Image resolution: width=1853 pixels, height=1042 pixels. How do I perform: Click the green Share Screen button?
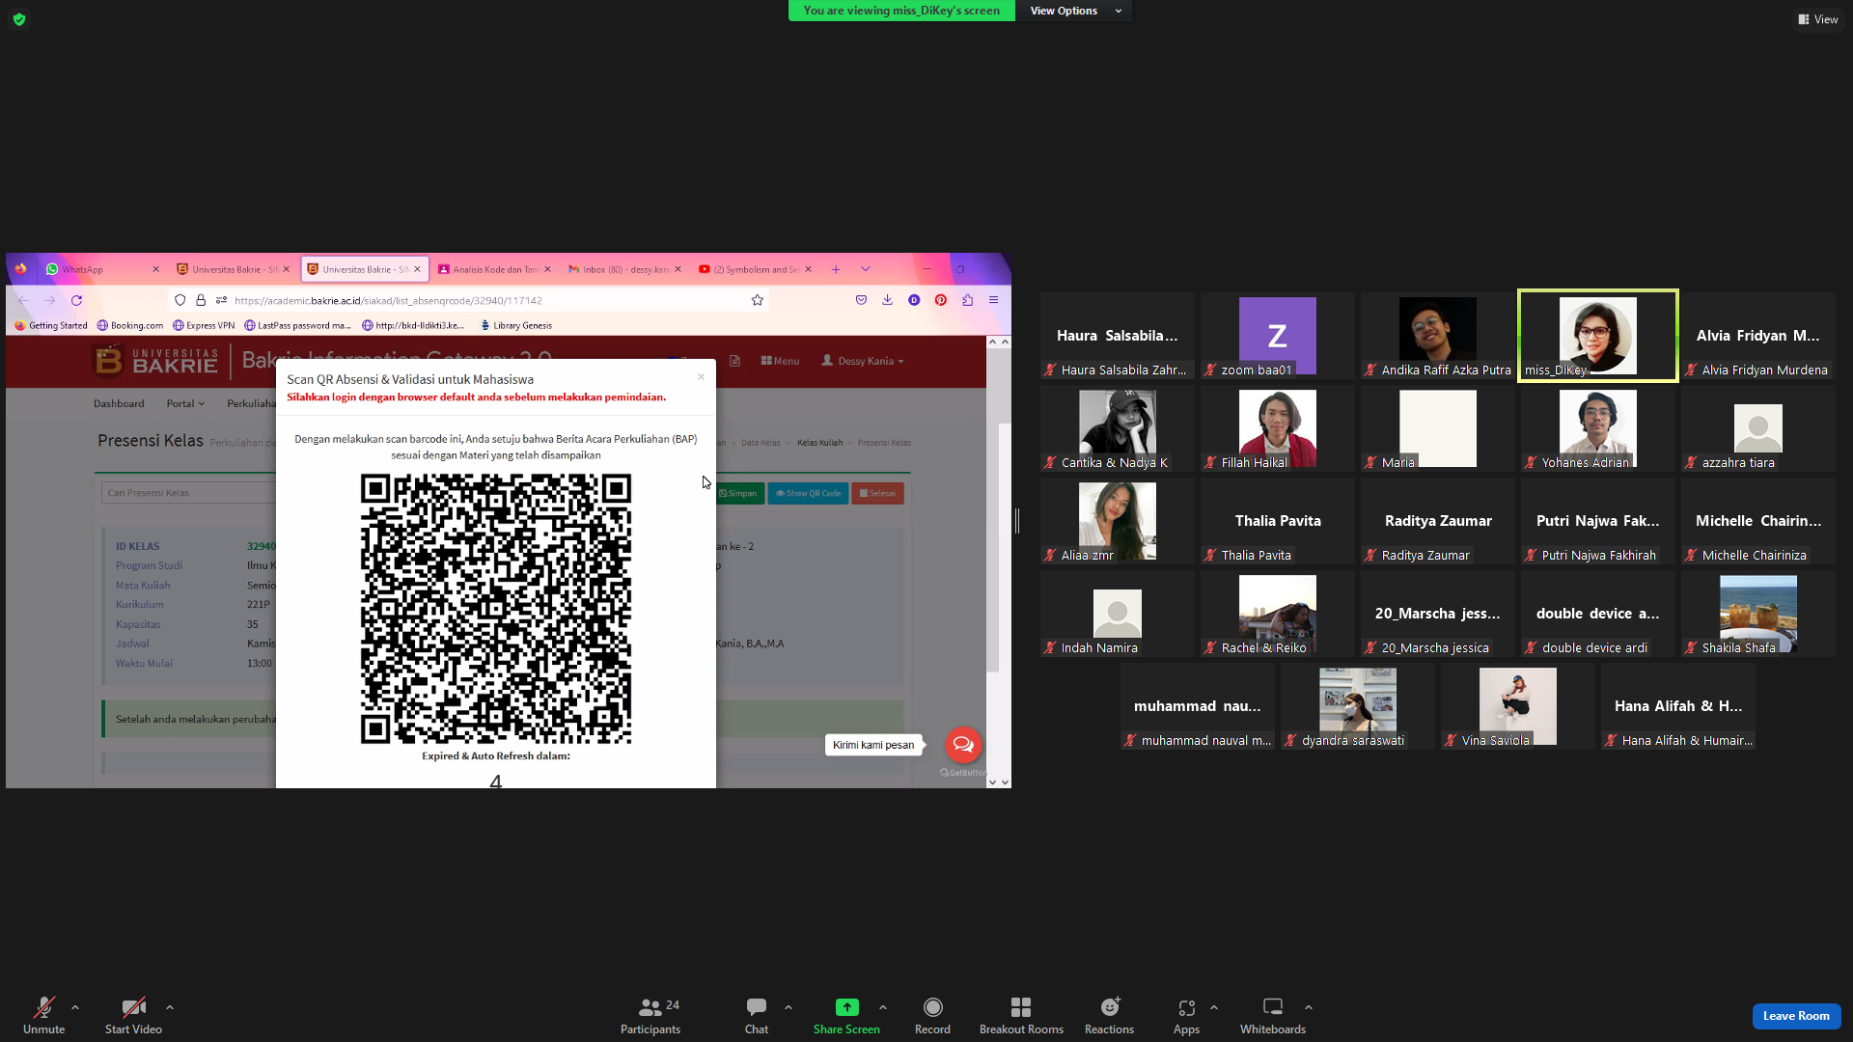[846, 1015]
